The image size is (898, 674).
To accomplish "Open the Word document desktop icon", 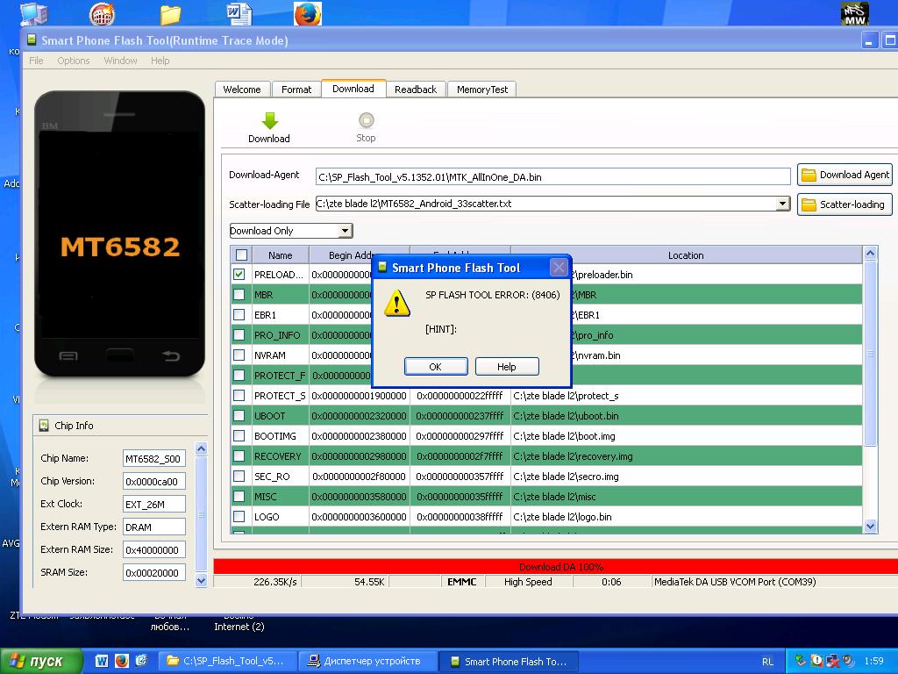I will coord(239,15).
